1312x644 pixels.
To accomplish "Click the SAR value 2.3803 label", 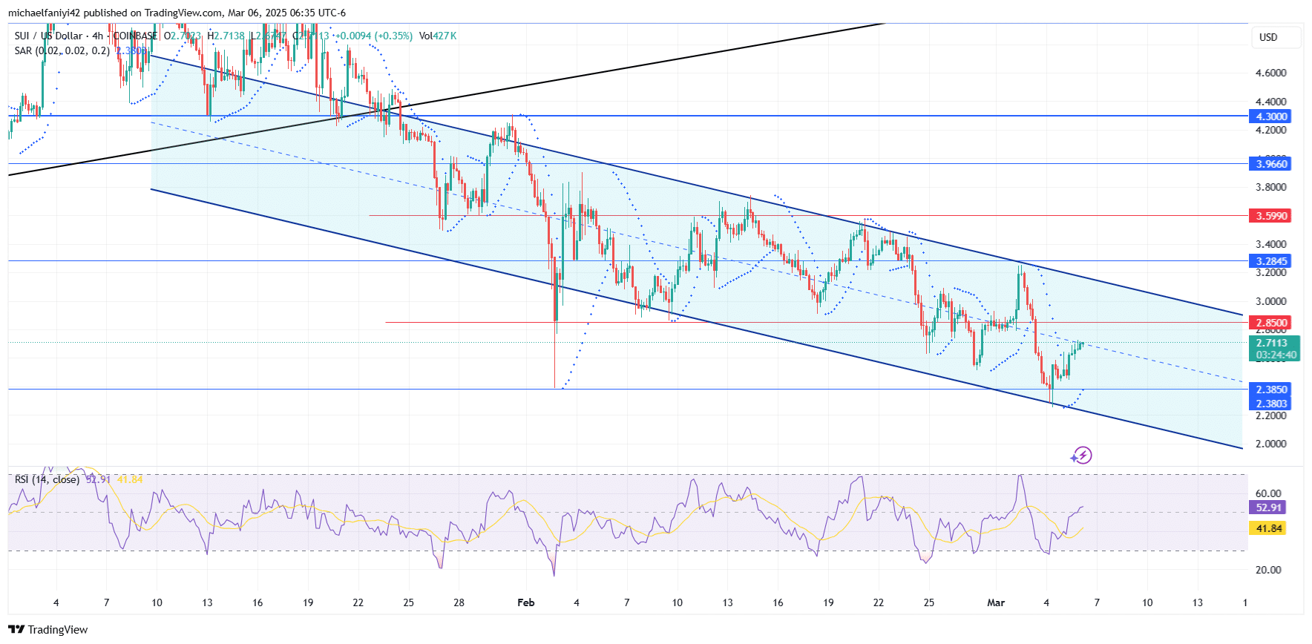I will [x=1270, y=404].
